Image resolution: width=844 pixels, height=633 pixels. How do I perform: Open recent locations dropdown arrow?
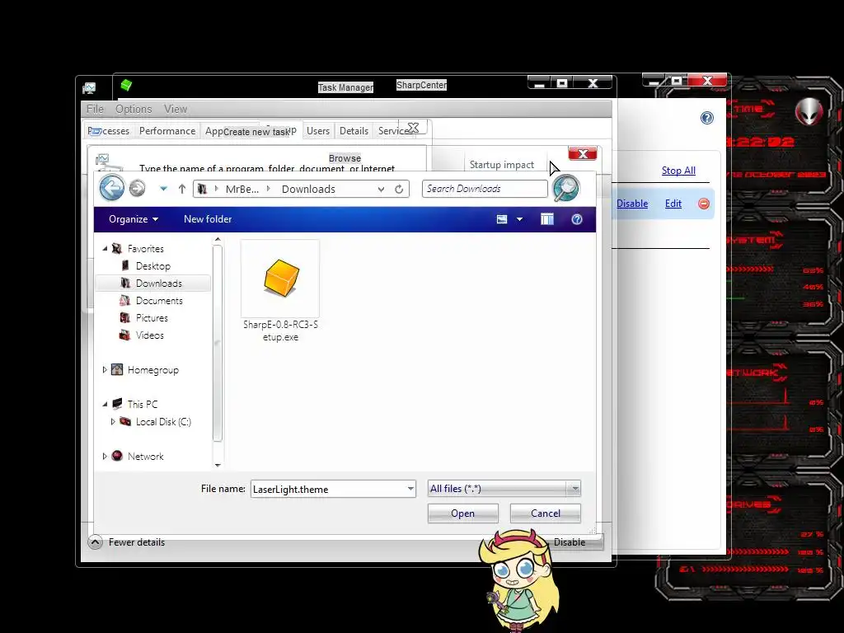click(x=163, y=189)
